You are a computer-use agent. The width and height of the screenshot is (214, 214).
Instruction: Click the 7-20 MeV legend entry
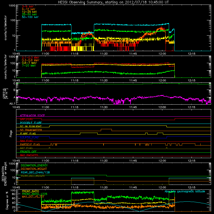coord(29,66)
